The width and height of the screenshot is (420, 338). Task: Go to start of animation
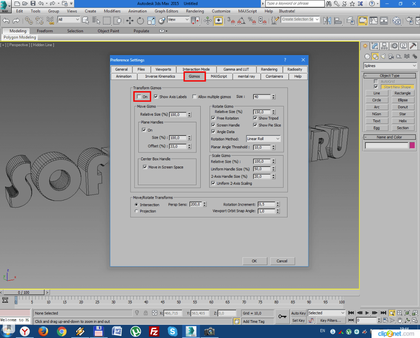[x=351, y=313]
